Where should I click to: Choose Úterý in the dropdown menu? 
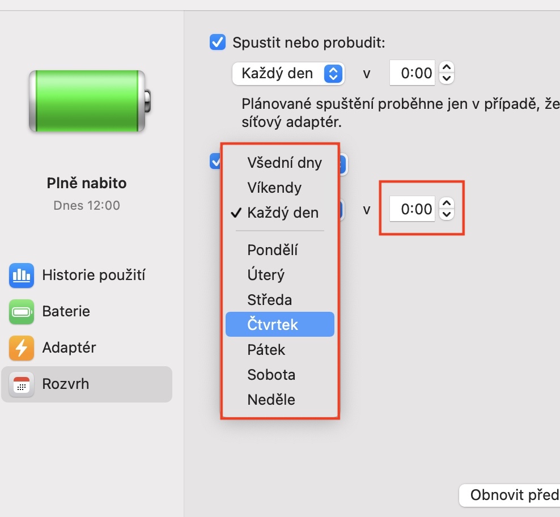[x=266, y=276]
